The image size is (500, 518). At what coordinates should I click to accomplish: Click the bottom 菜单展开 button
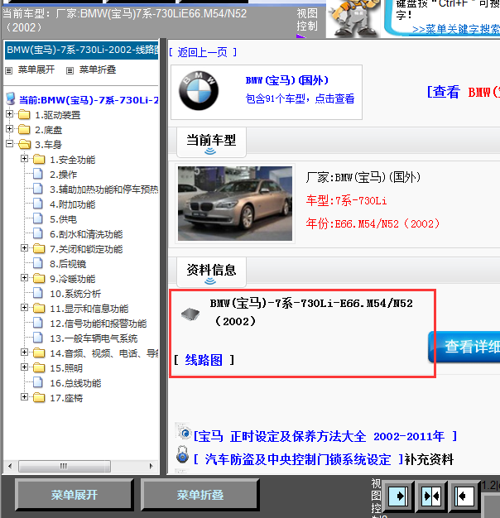(x=74, y=495)
